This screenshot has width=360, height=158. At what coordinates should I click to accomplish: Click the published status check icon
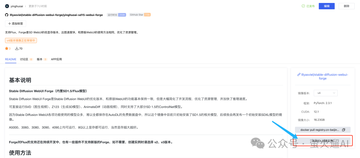coord(303,6)
